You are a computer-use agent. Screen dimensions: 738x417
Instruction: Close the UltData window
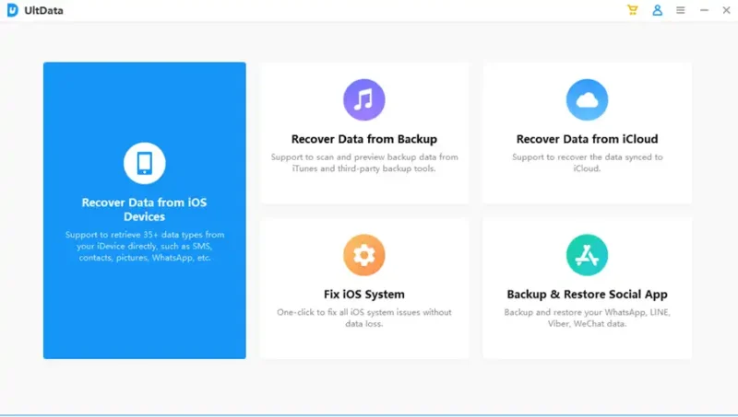click(x=726, y=10)
